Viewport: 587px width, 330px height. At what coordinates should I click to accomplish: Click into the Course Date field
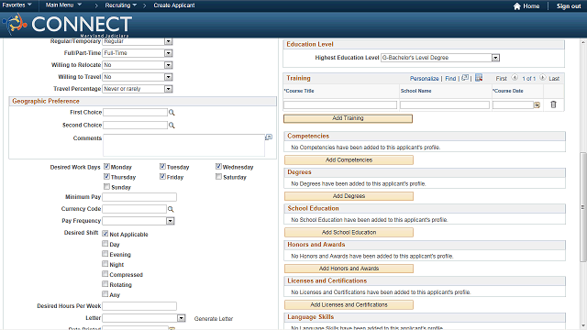tap(513, 105)
